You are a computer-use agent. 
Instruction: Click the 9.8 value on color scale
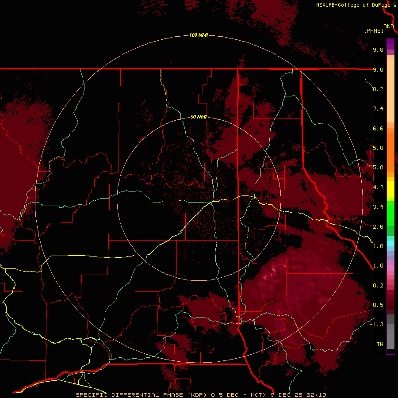pos(378,50)
